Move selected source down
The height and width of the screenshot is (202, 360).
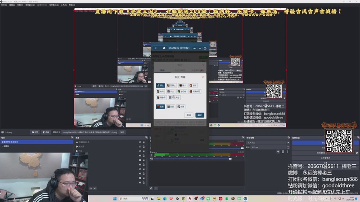(x=95, y=188)
